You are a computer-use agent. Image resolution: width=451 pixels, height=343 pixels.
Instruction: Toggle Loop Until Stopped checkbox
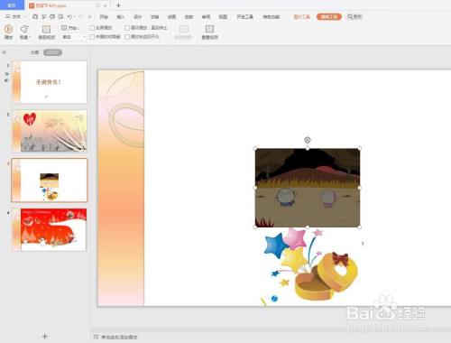click(127, 28)
